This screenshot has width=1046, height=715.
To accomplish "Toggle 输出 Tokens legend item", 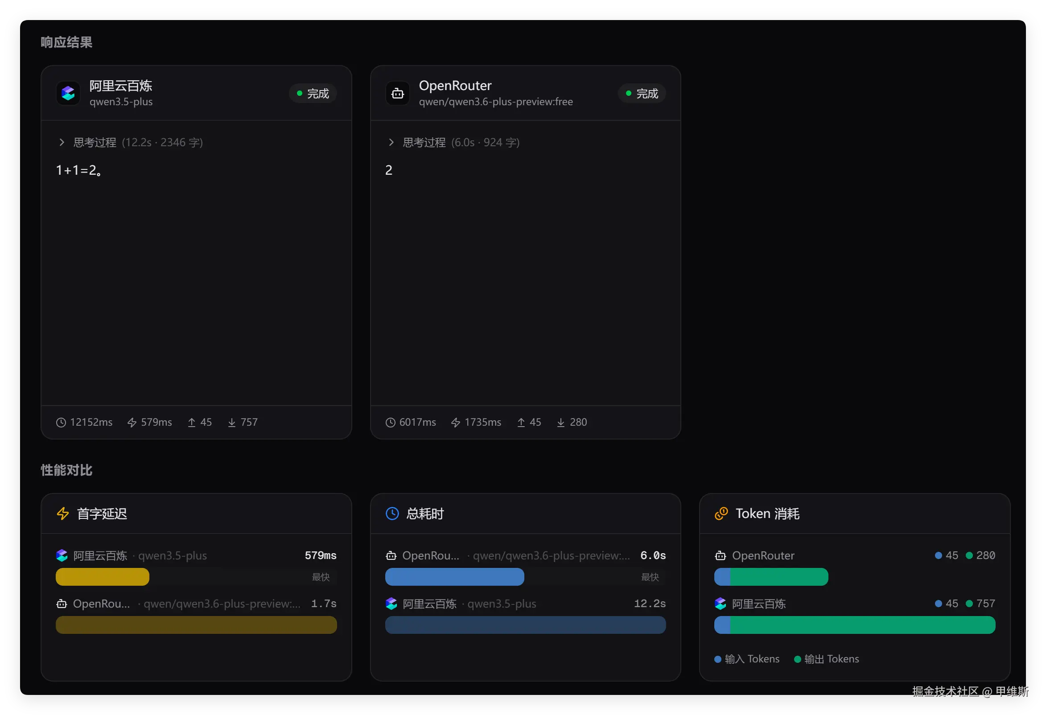I will click(x=826, y=659).
